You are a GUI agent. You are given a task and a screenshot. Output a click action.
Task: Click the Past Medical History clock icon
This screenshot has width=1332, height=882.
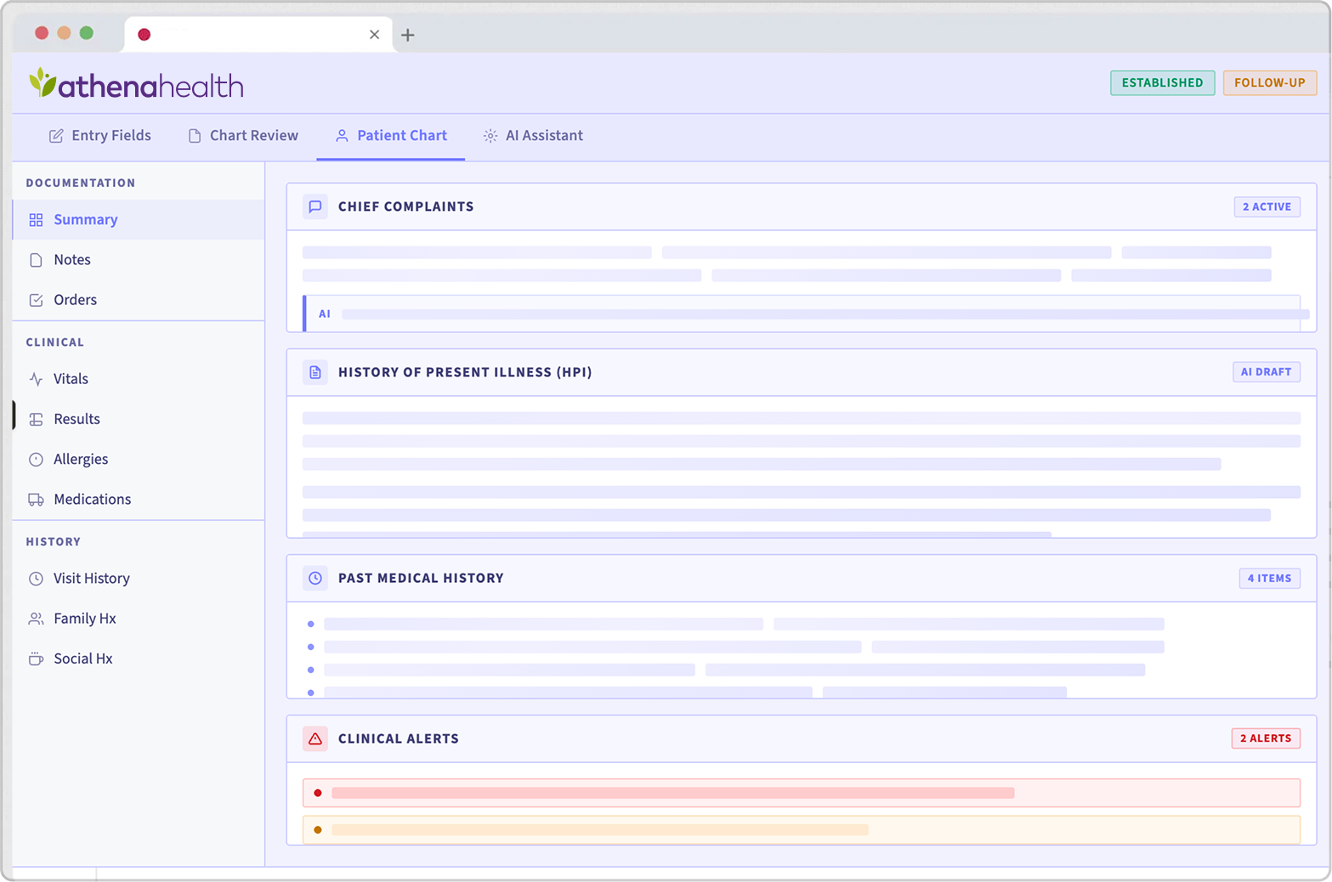coord(315,578)
